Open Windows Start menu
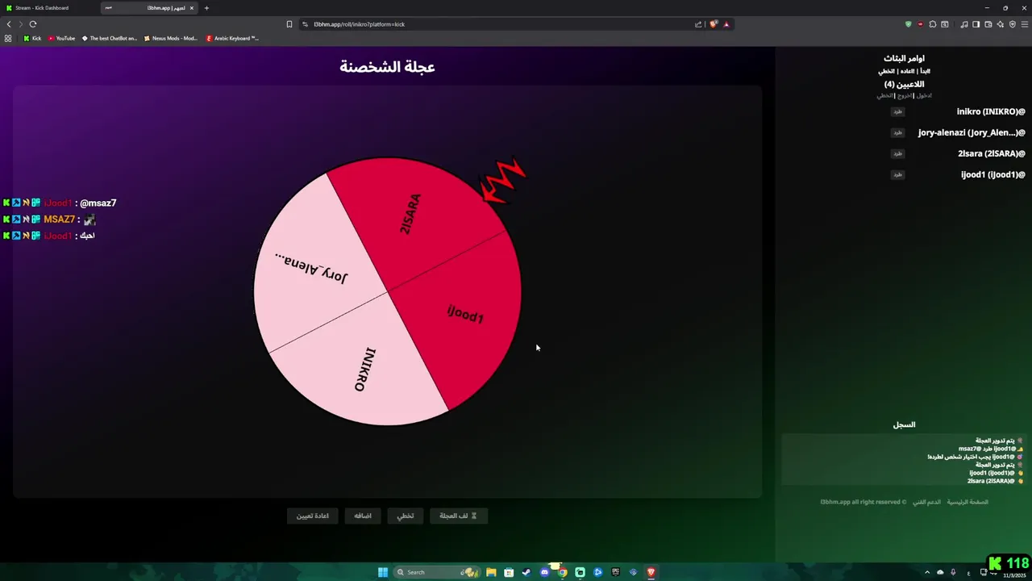 [x=383, y=572]
